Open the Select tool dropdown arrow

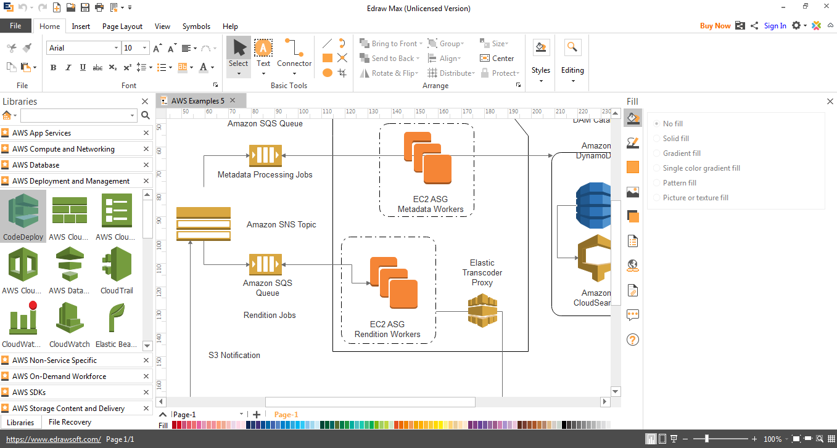tap(238, 74)
